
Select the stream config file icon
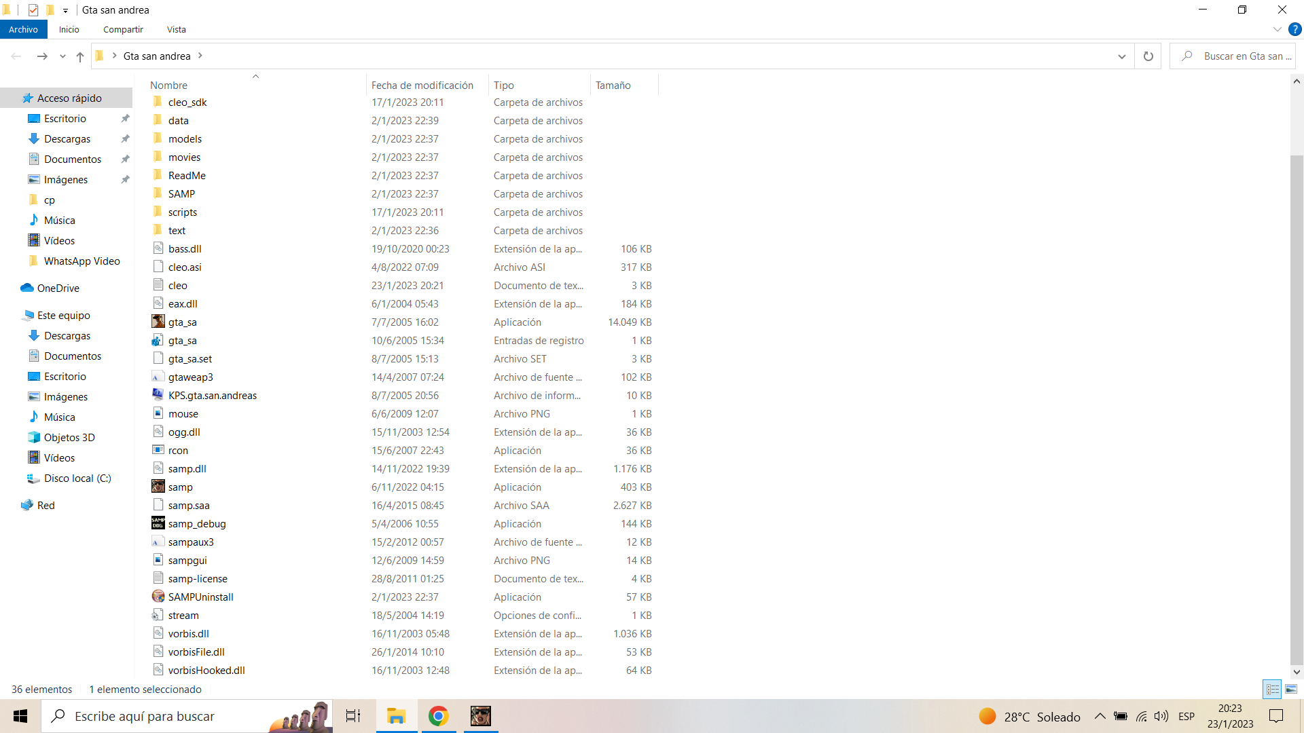(x=158, y=615)
